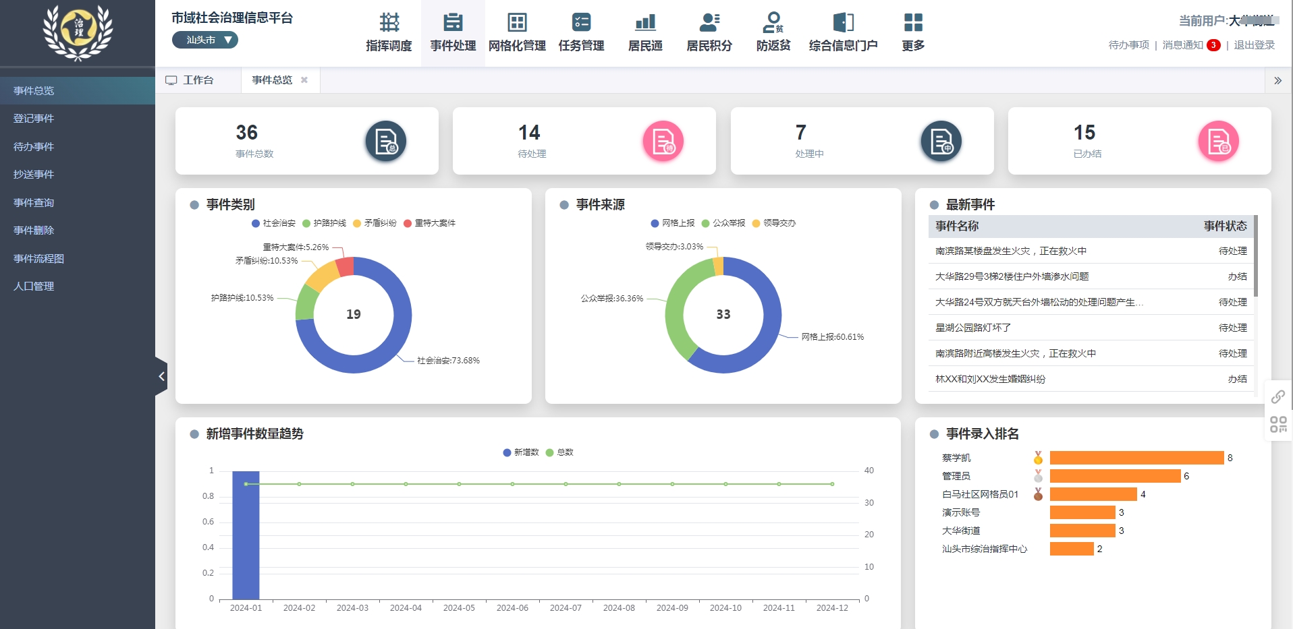Open event 林XX和刘XX发生婚姻纠纷
This screenshot has width=1293, height=629.
[x=1091, y=379]
